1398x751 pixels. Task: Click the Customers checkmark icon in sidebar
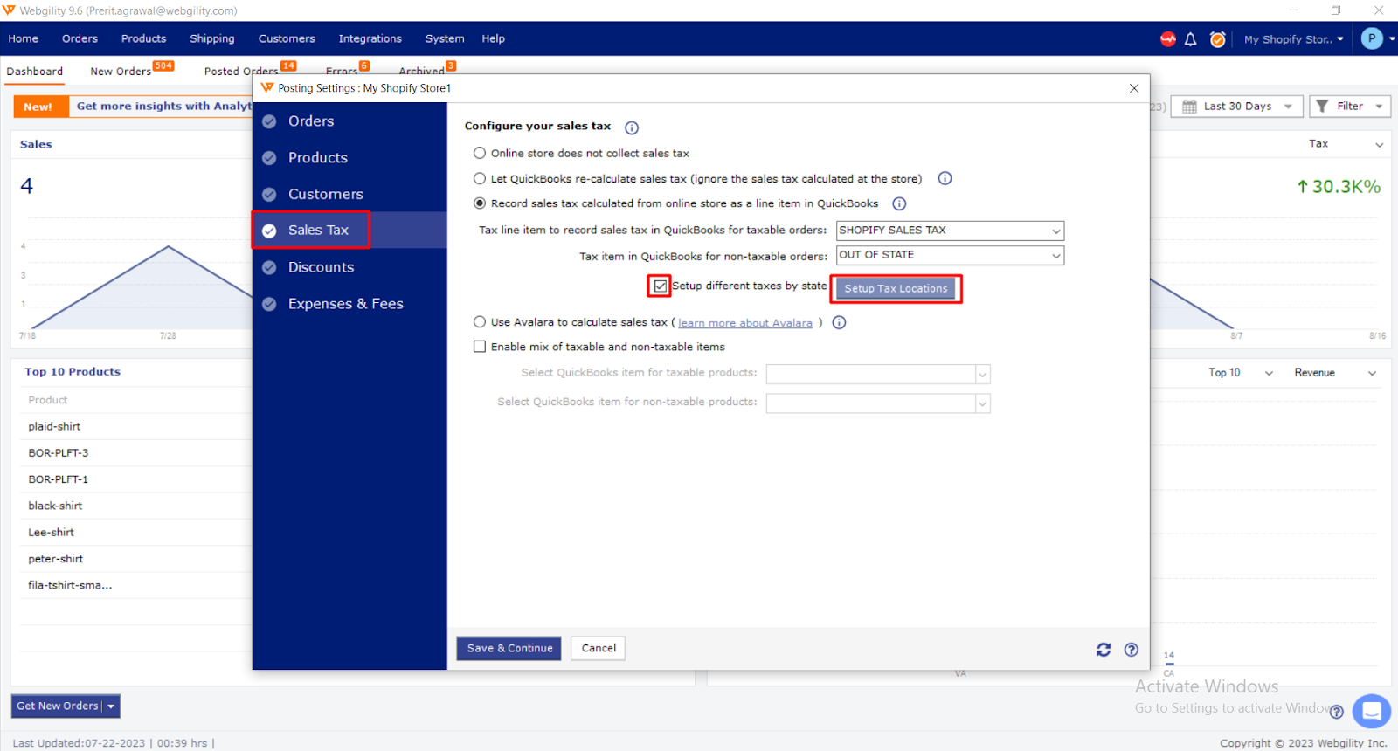(x=269, y=195)
